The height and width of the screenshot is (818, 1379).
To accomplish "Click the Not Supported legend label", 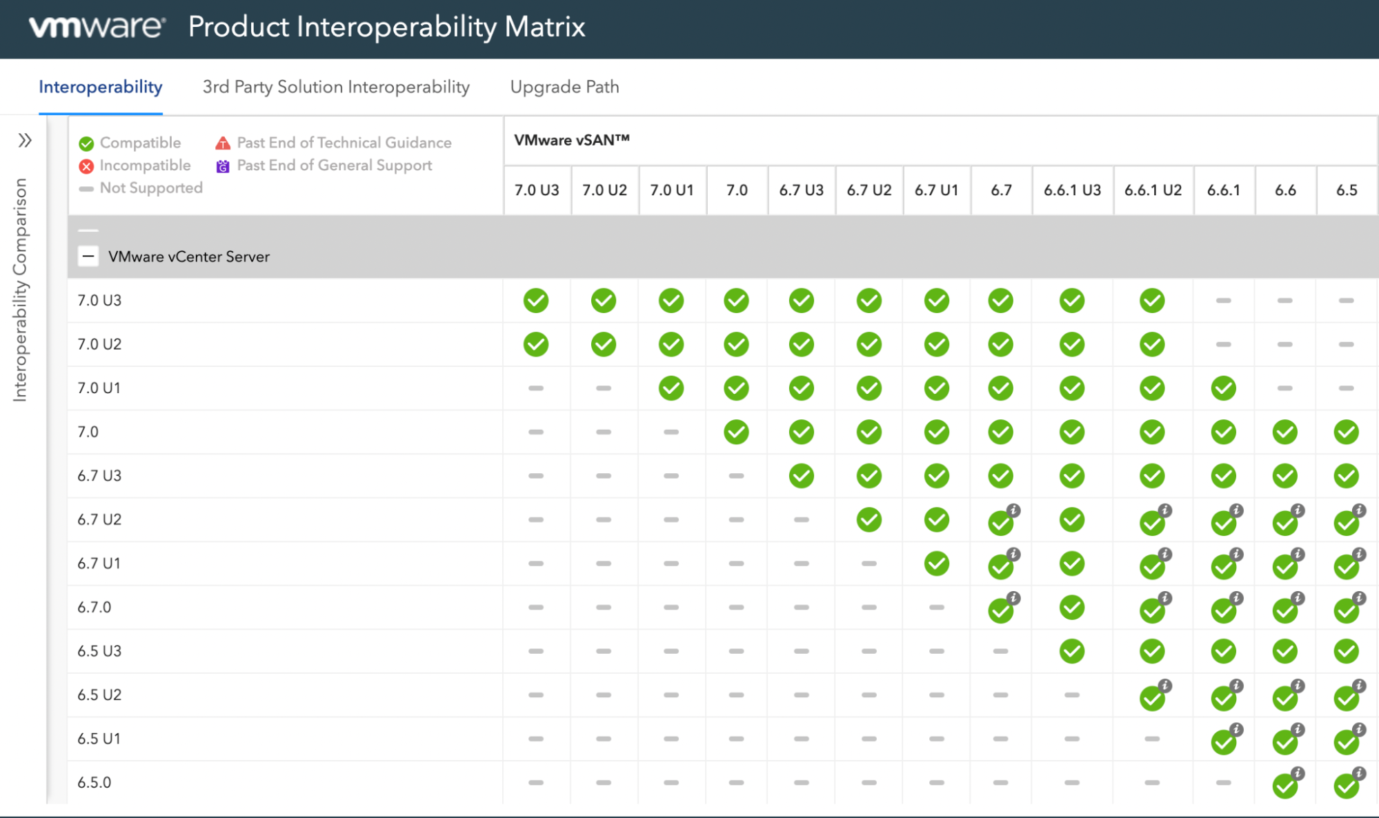I will tap(151, 188).
